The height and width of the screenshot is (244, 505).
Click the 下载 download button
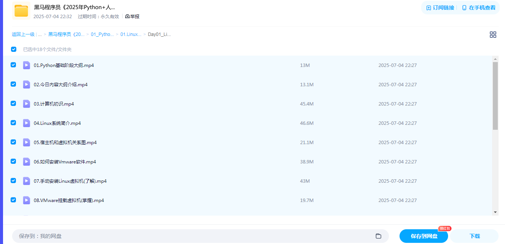[474, 236]
